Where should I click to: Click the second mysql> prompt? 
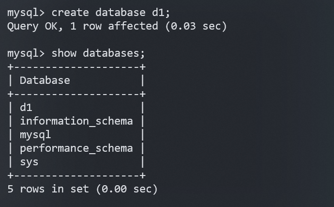pyautogui.click(x=26, y=53)
